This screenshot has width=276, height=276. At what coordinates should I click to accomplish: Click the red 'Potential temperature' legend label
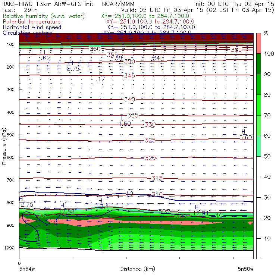[31, 22]
